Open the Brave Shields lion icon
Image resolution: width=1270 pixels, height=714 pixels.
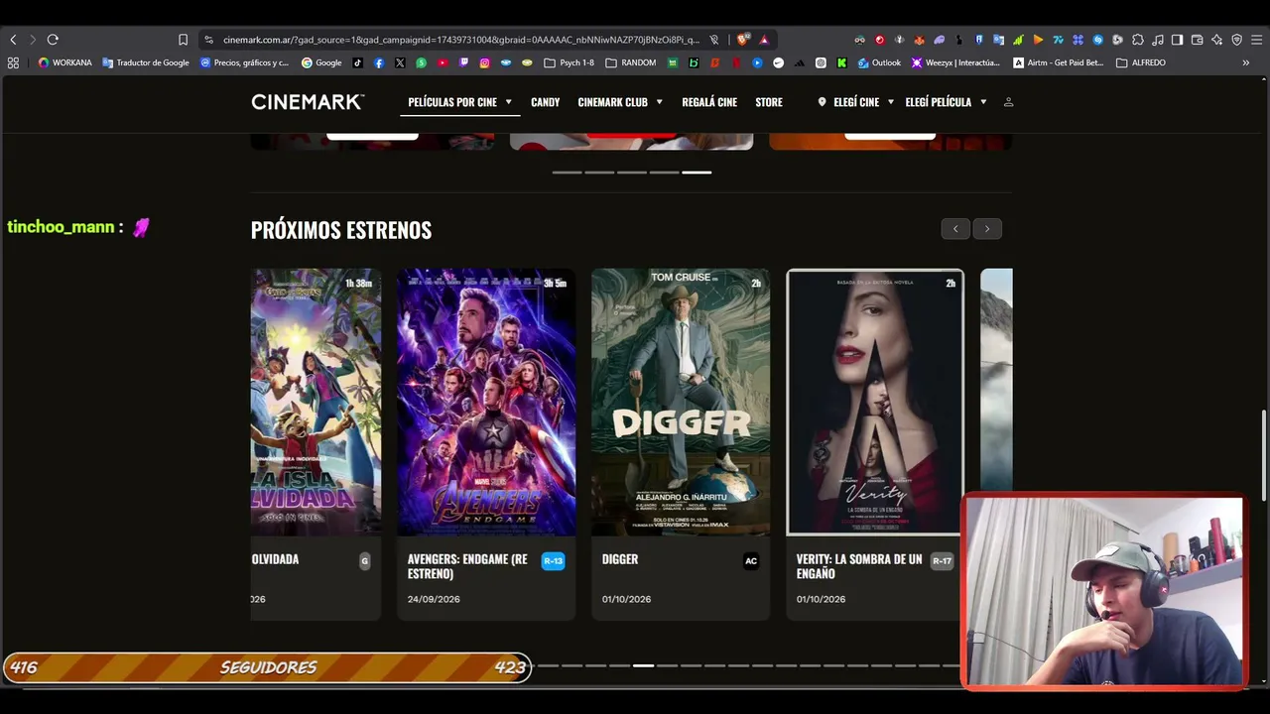(x=742, y=40)
